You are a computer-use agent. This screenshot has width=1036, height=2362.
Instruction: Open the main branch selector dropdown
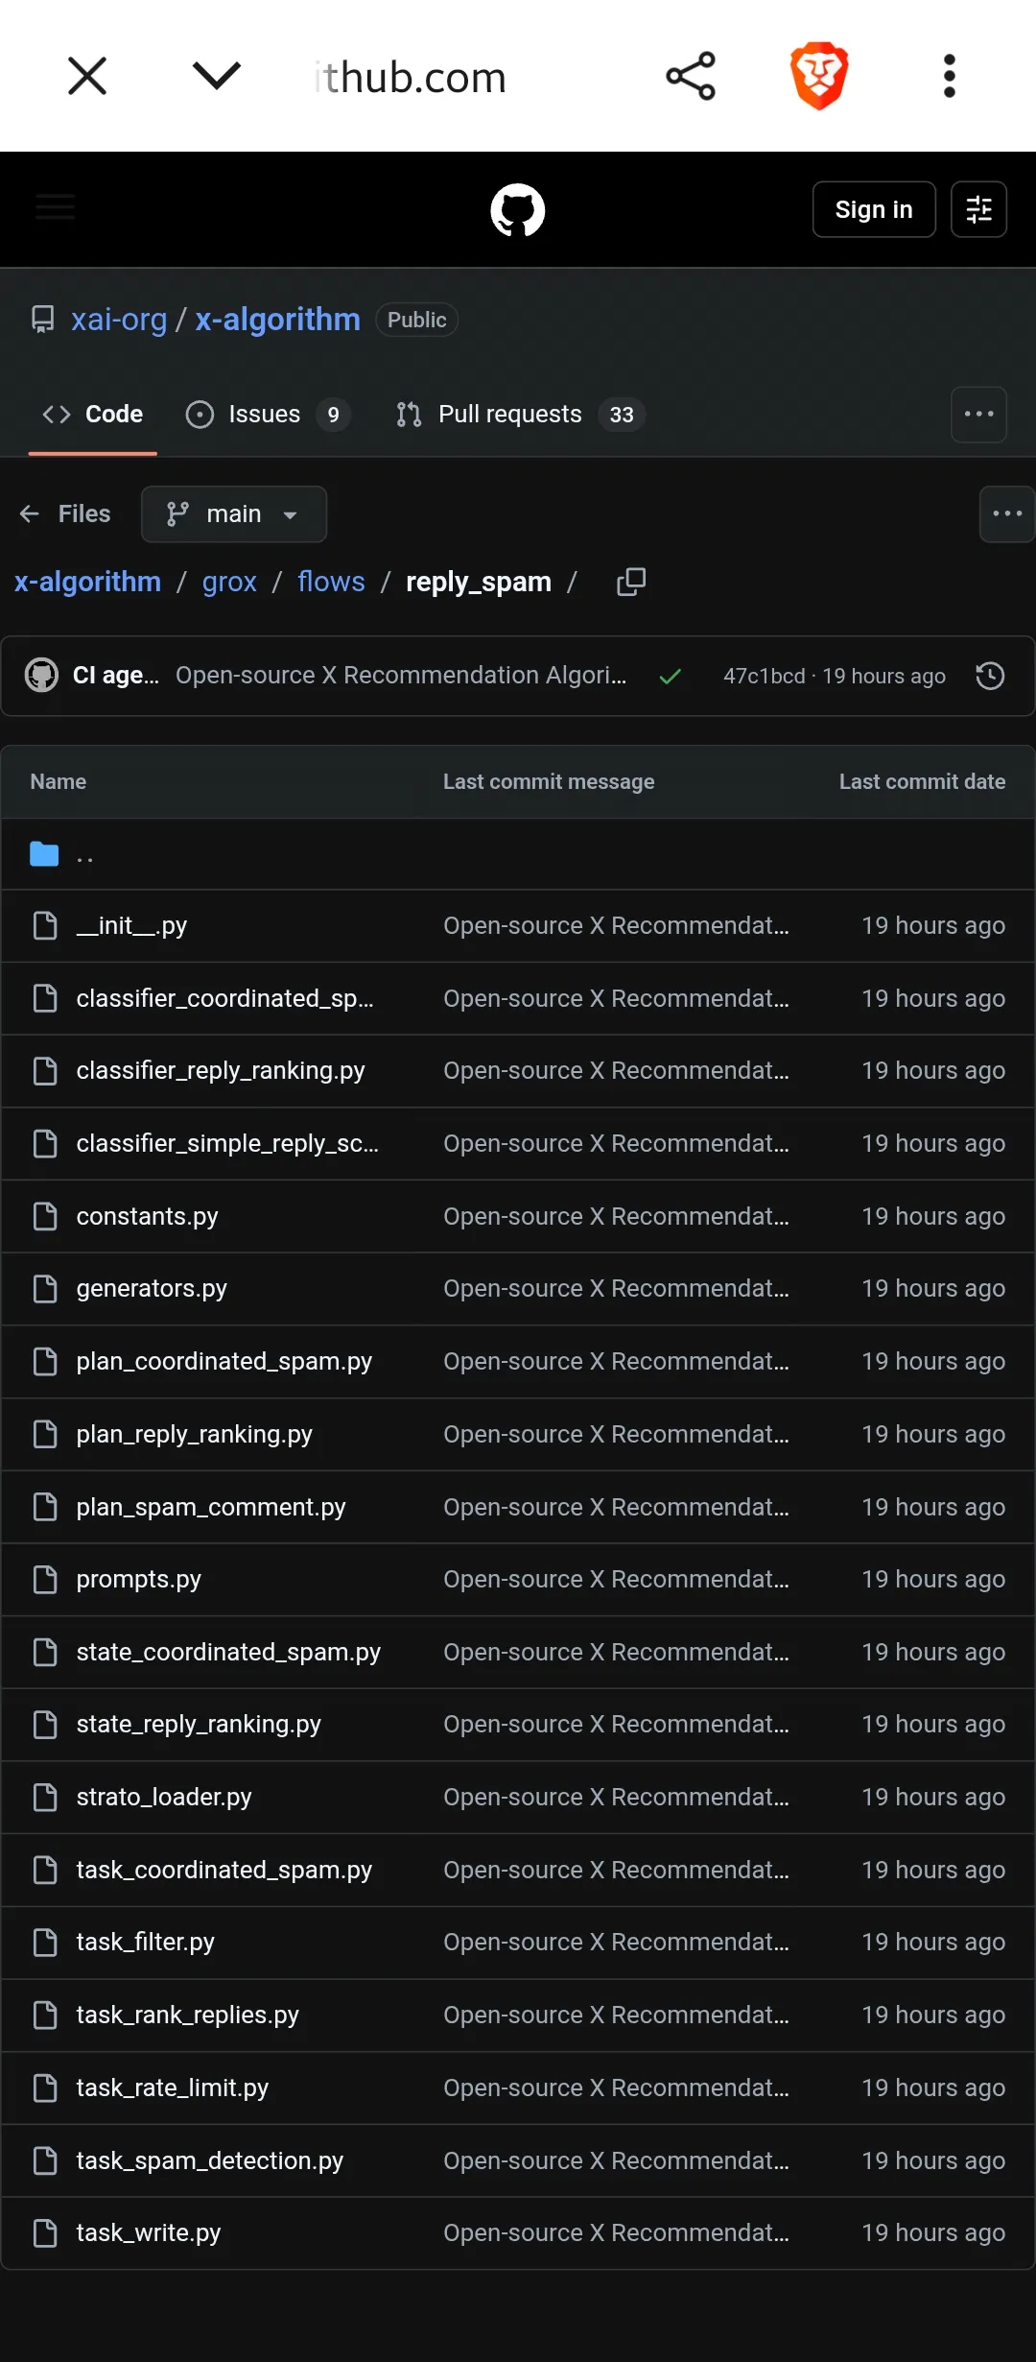(234, 514)
